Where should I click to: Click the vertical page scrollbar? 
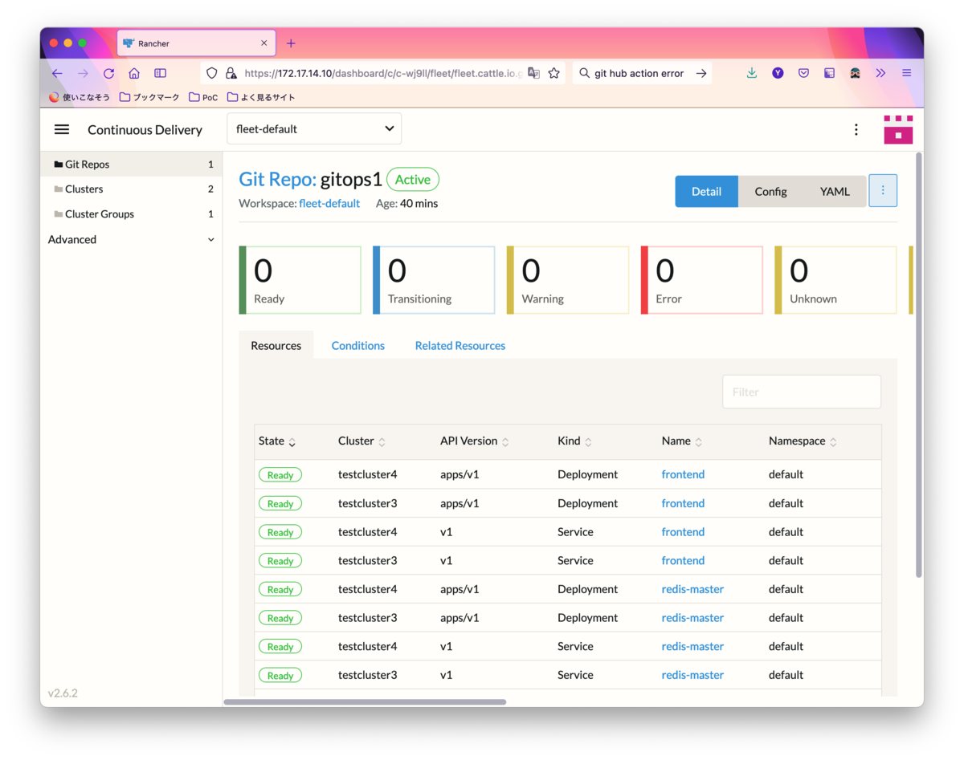pyautogui.click(x=919, y=365)
